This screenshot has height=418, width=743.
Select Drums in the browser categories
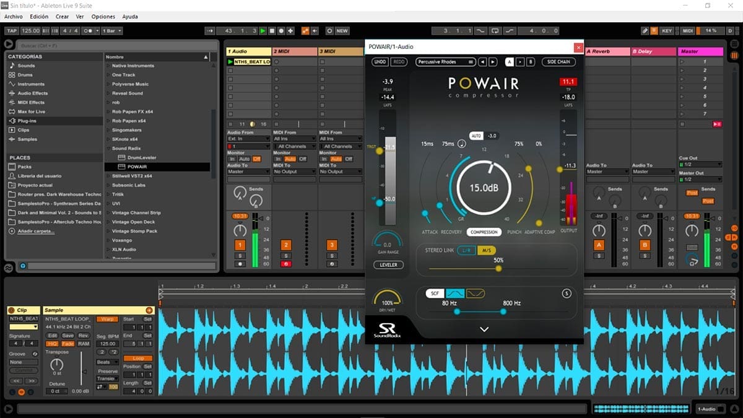[x=25, y=75]
